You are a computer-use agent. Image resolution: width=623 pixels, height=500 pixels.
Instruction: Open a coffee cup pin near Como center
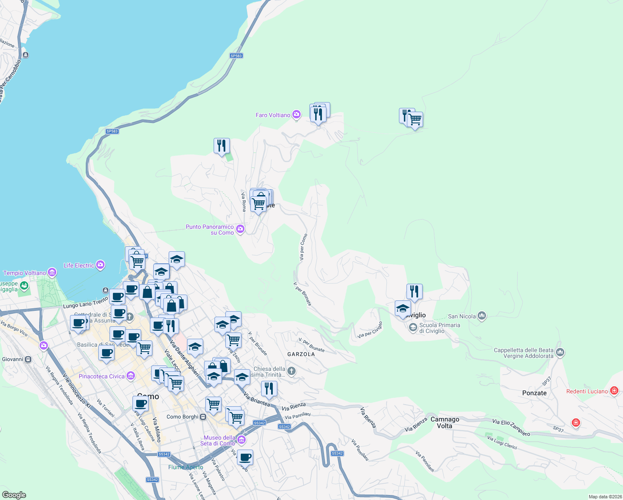point(140,403)
